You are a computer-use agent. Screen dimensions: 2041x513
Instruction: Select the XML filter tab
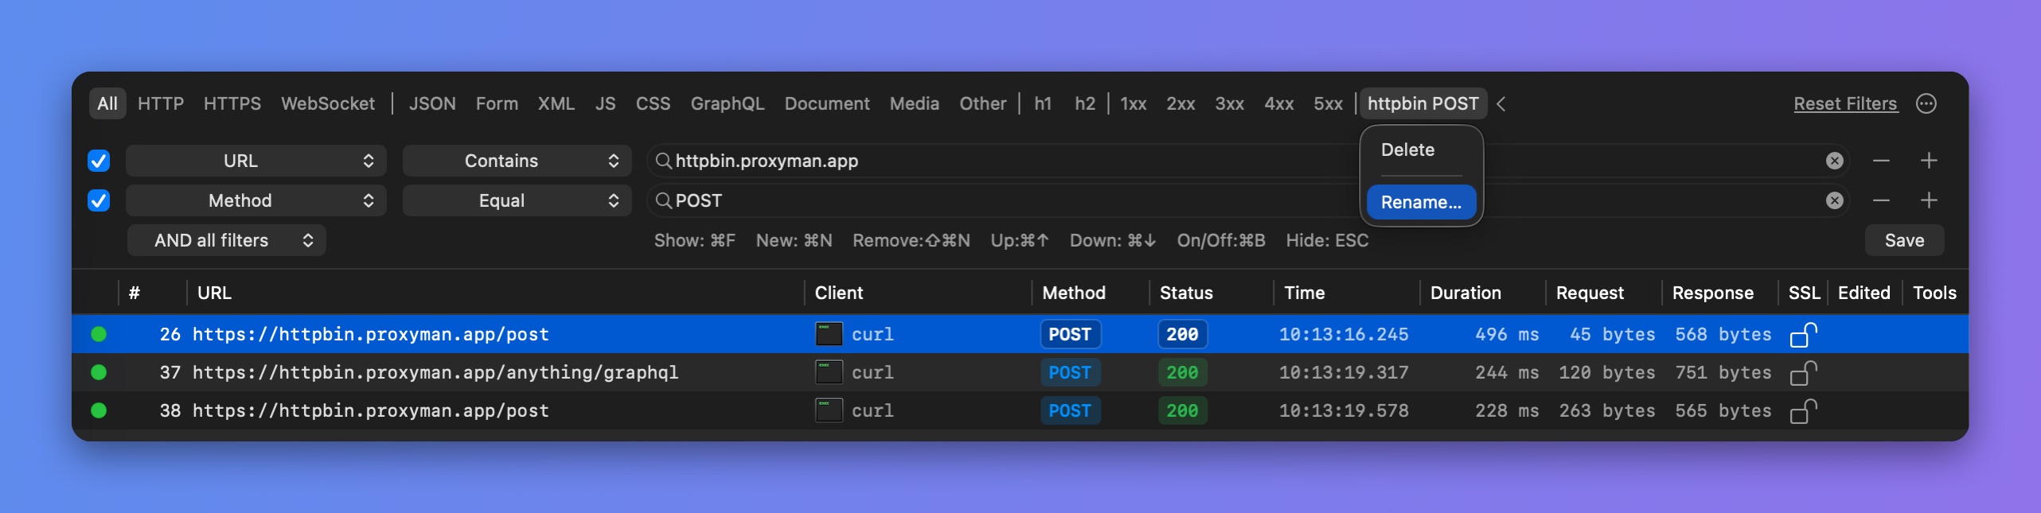pyautogui.click(x=556, y=103)
